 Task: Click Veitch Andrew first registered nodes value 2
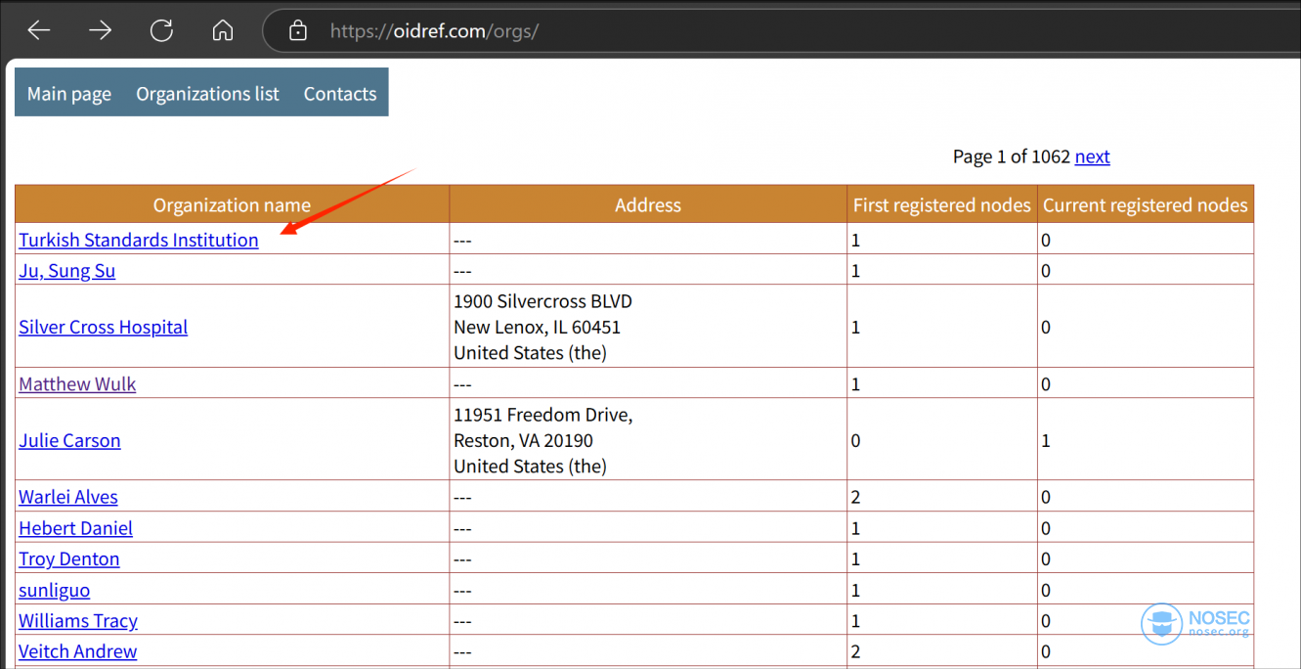click(x=856, y=651)
